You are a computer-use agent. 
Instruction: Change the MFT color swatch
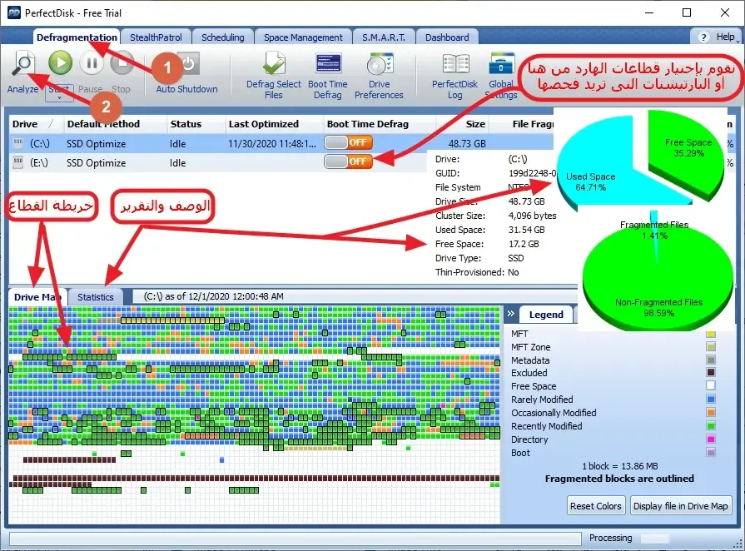point(711,334)
